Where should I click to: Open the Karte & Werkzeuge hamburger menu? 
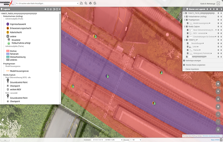coord(218,3)
